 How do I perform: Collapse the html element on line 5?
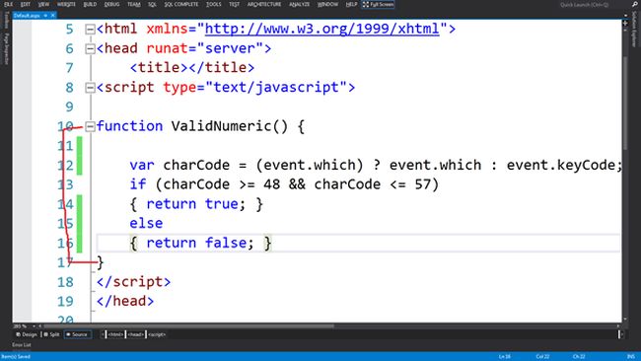point(90,30)
